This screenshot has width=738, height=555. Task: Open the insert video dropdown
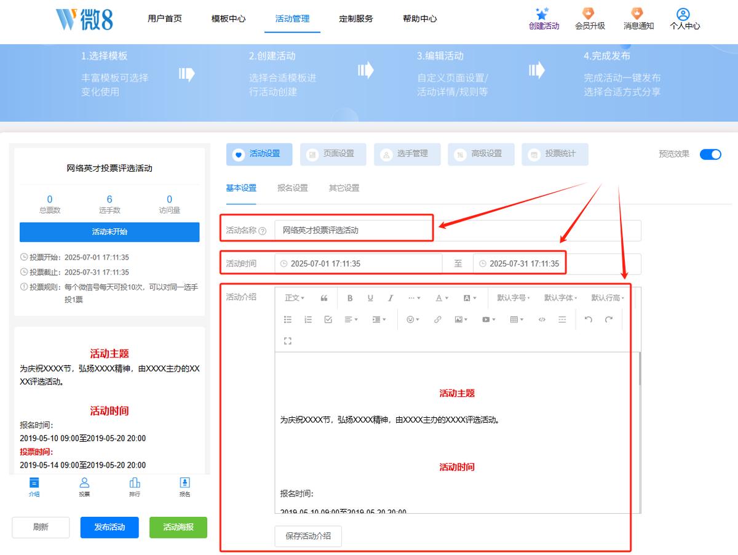[489, 319]
